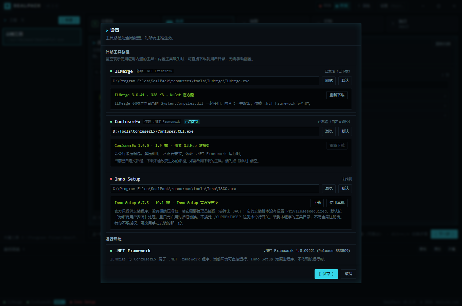Click the 已就绪（已下载） status text
The width and height of the screenshot is (462, 306).
pos(337,71)
